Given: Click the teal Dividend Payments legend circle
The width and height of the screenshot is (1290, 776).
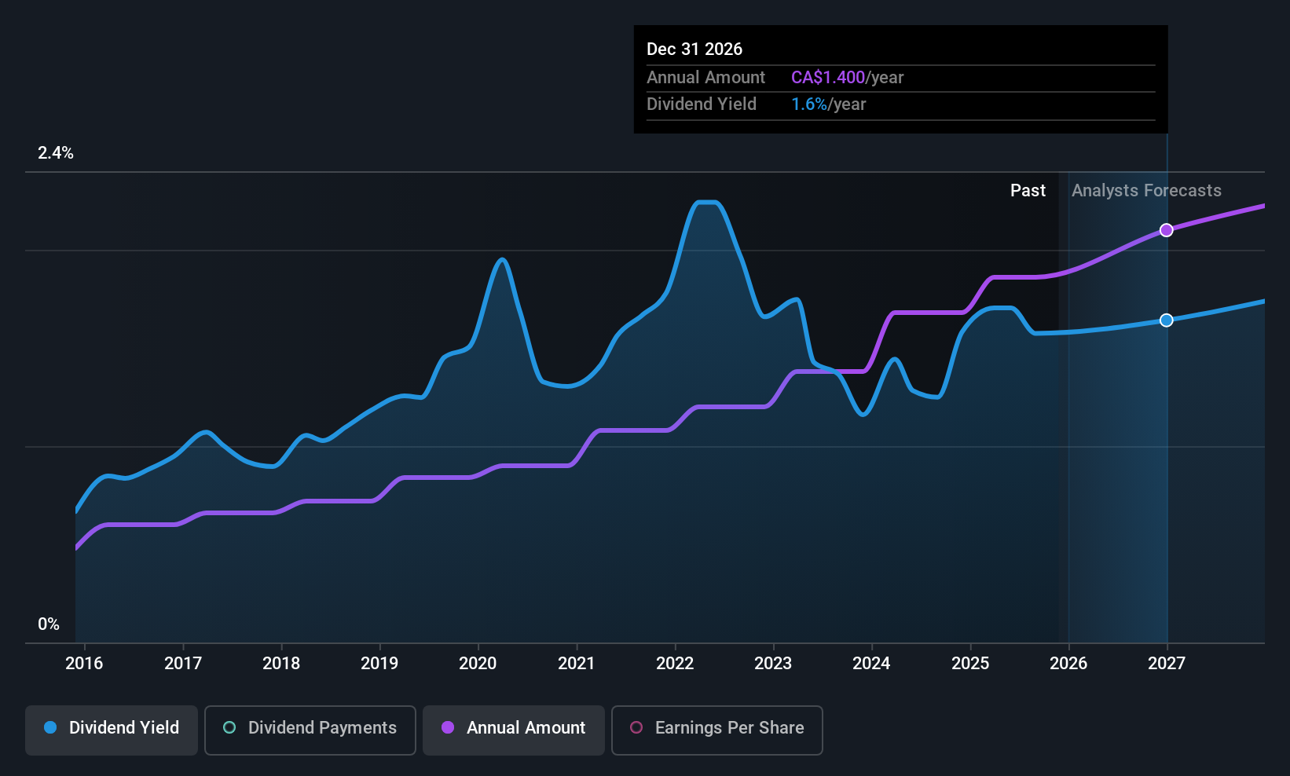Looking at the screenshot, I should (x=229, y=728).
